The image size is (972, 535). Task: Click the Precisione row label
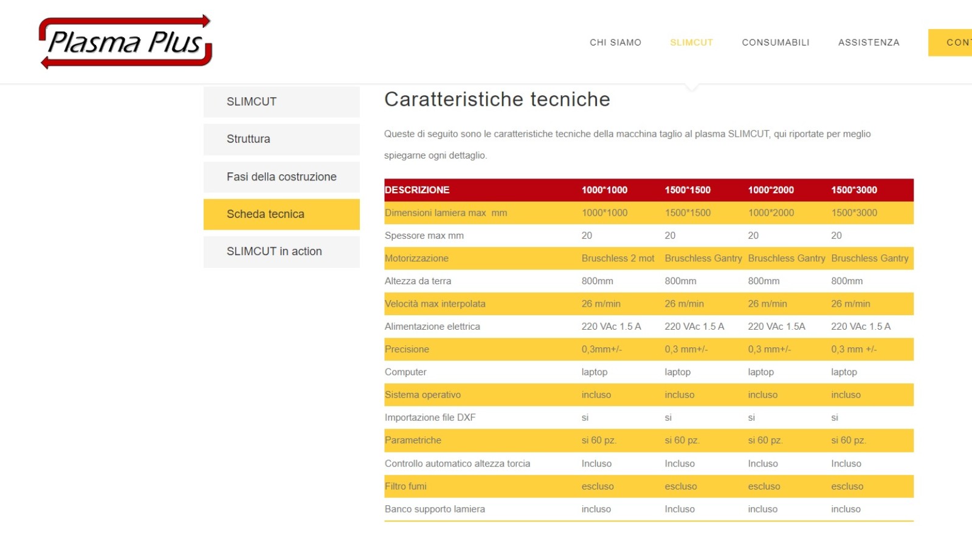[407, 350]
